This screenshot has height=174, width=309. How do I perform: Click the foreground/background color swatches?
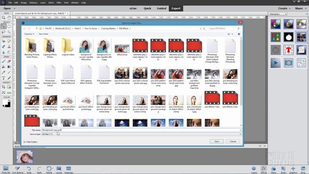(6, 103)
